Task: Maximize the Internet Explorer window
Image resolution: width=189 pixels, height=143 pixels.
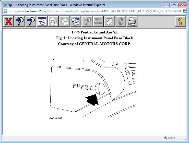Action: pyautogui.click(x=174, y=5)
